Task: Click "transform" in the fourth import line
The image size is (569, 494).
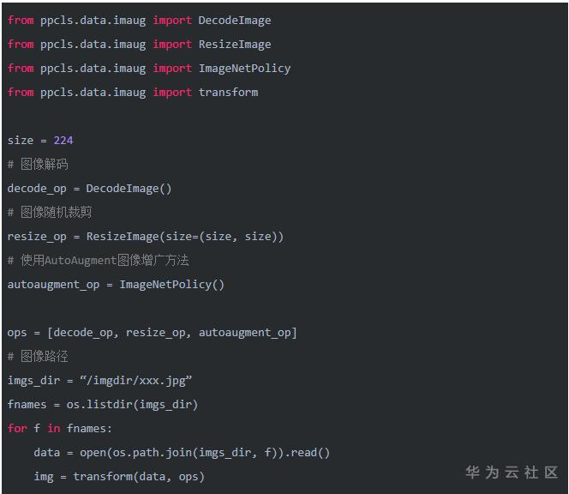Action: coord(228,92)
